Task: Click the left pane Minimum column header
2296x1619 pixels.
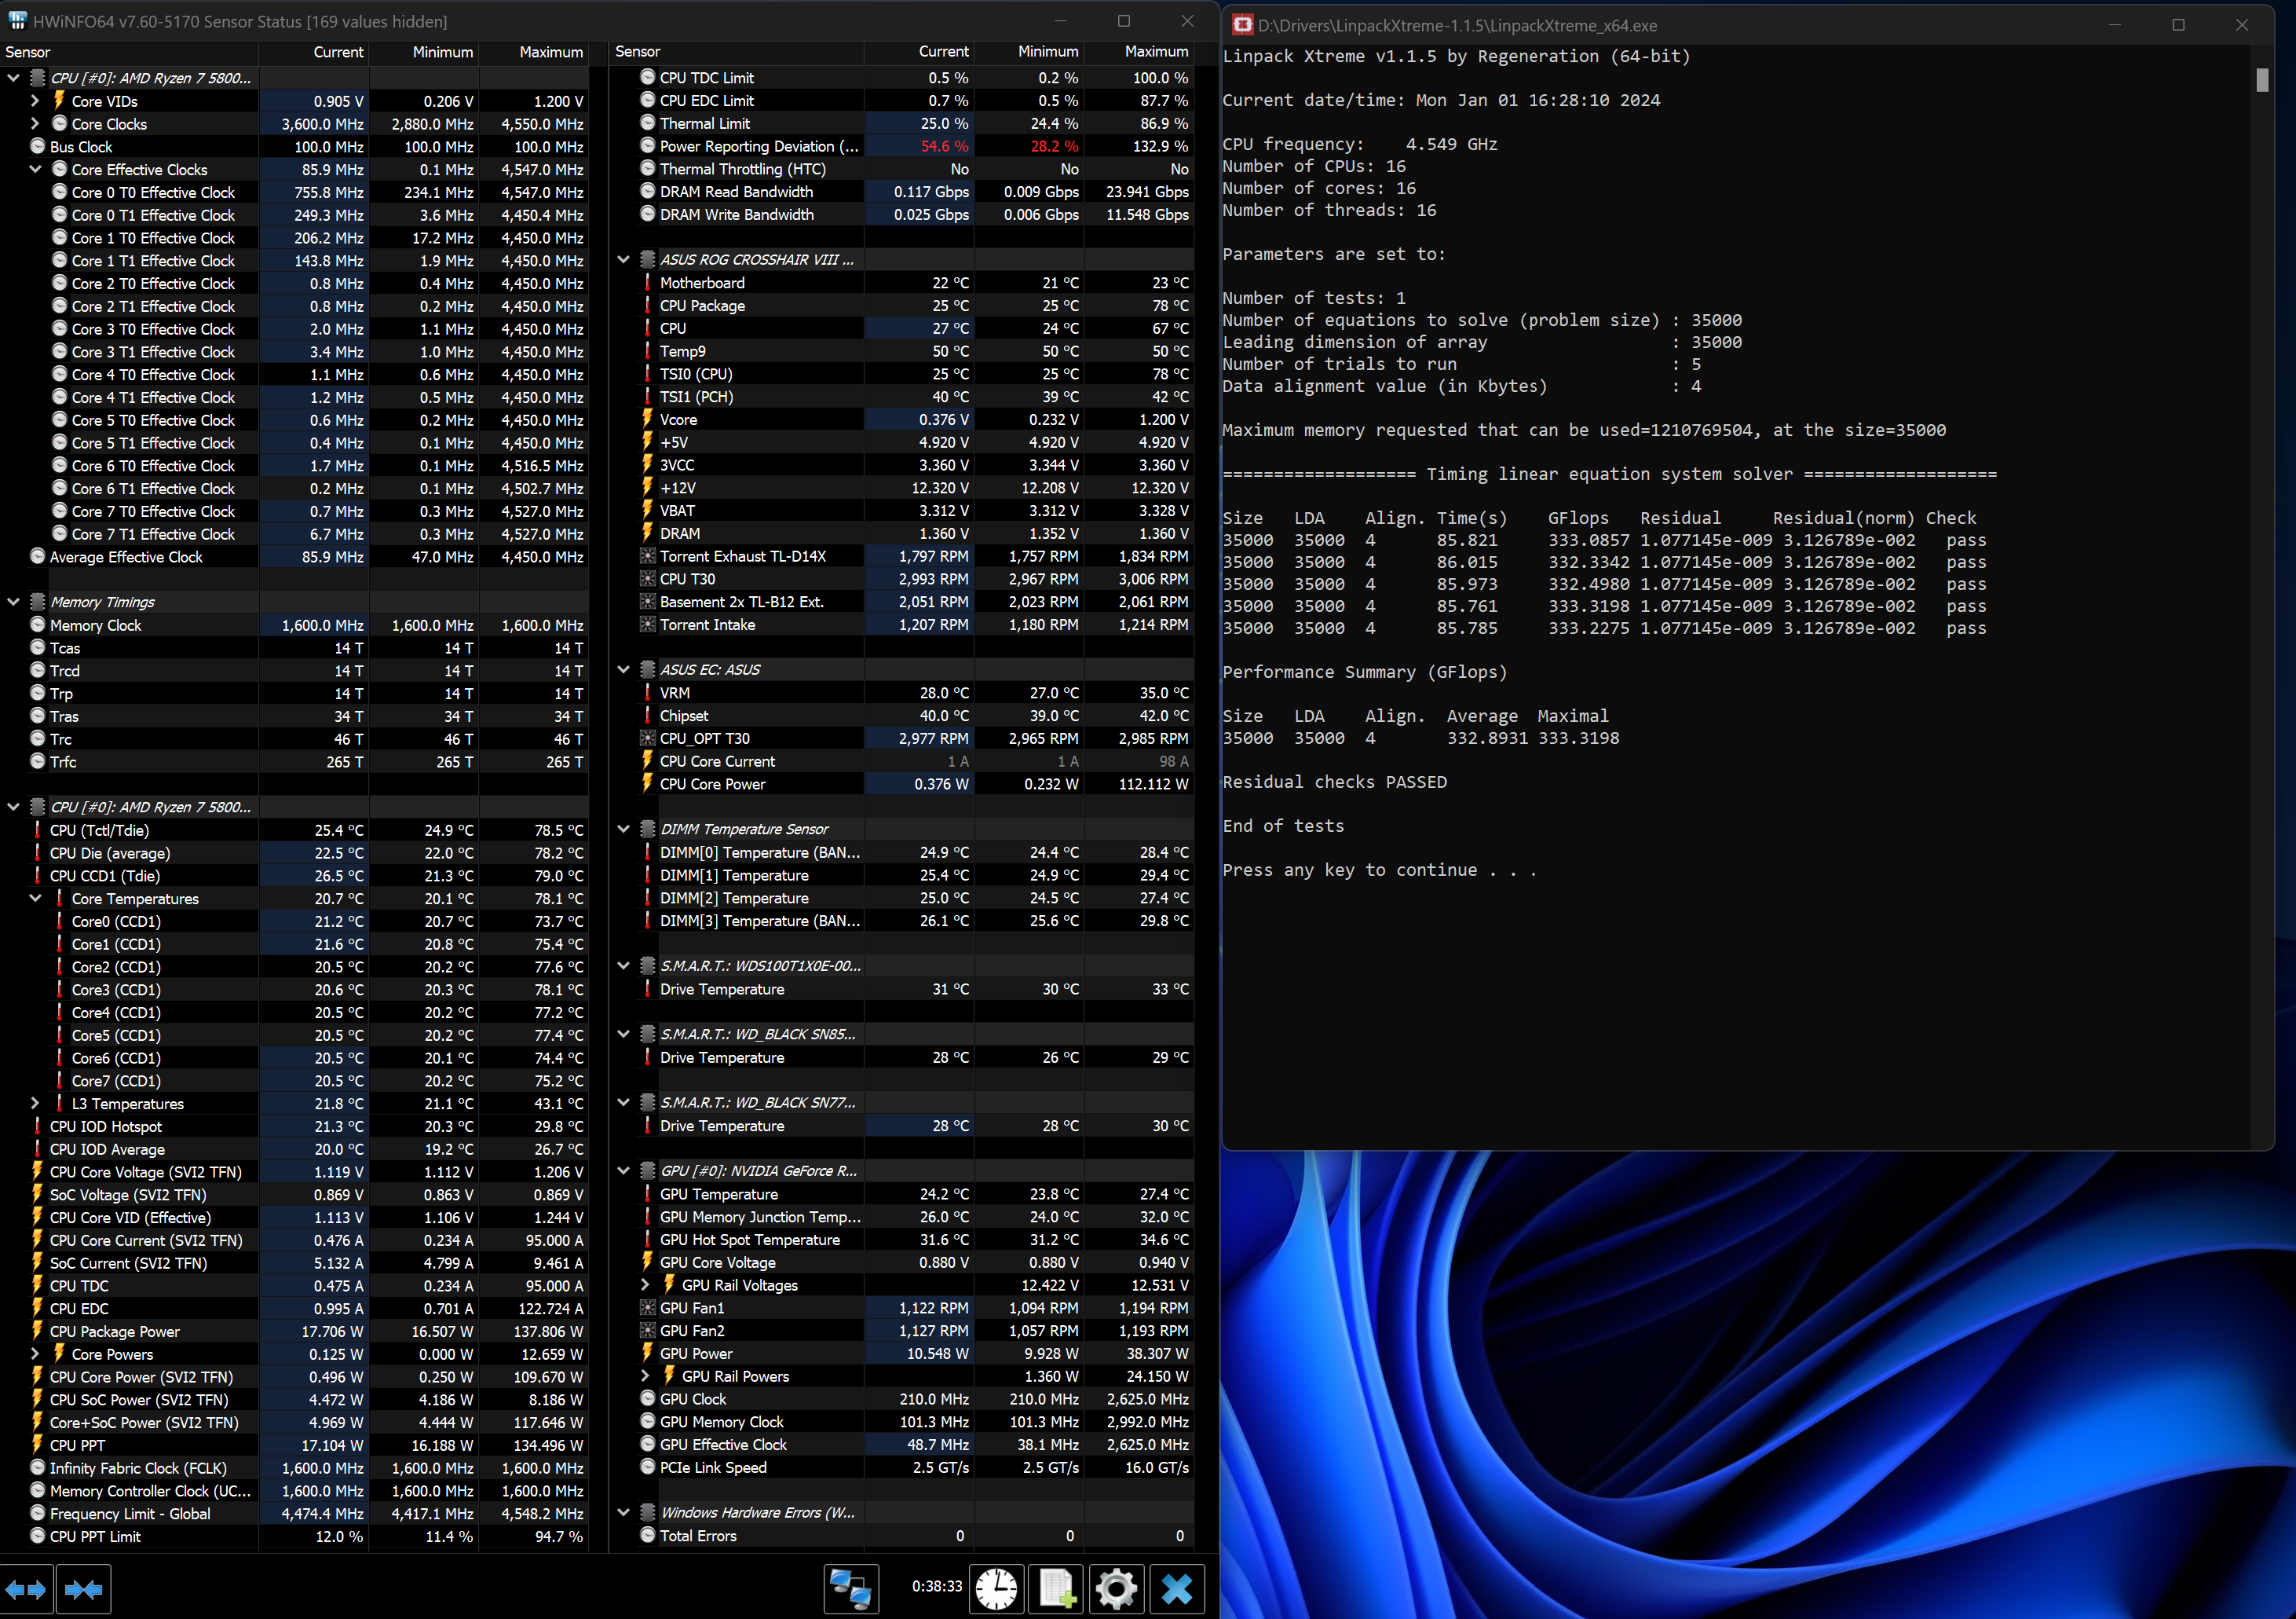Action: point(424,52)
